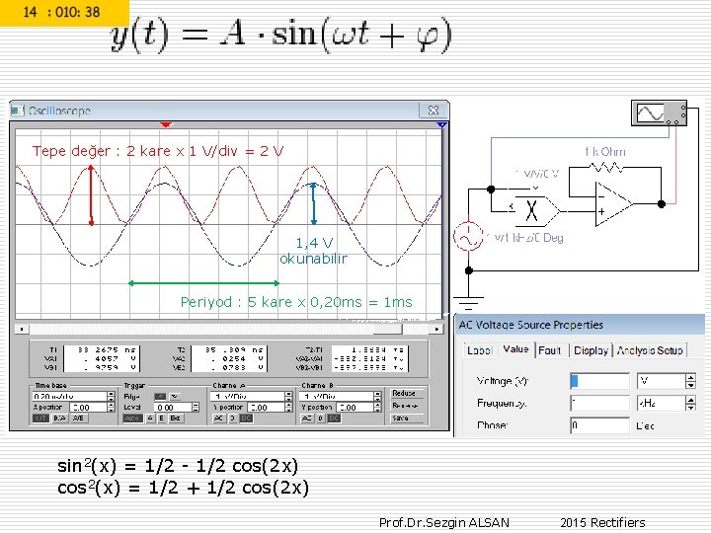Switch time base to A/B mode

(79, 419)
